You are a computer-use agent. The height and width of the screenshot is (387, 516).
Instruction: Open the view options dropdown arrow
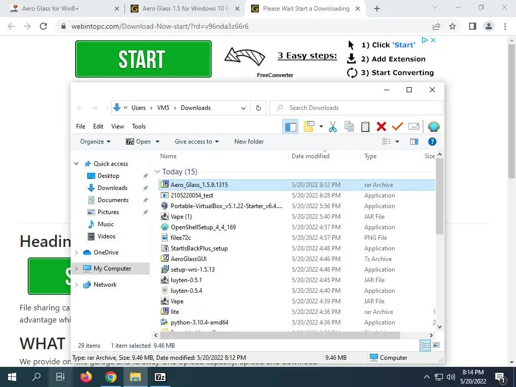397,142
